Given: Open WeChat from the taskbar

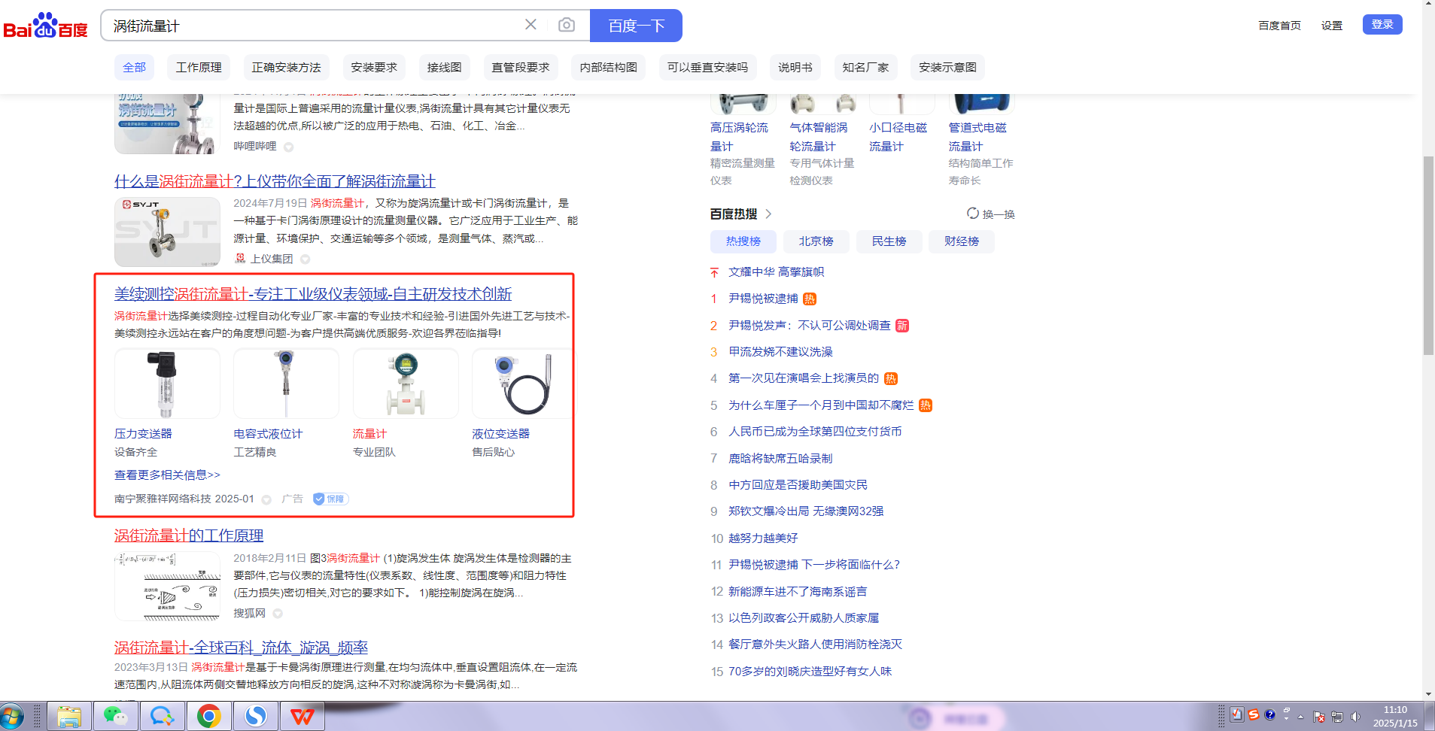Looking at the screenshot, I should coord(116,716).
